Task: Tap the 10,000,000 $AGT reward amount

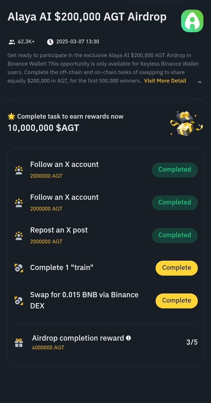Action: [x=43, y=128]
